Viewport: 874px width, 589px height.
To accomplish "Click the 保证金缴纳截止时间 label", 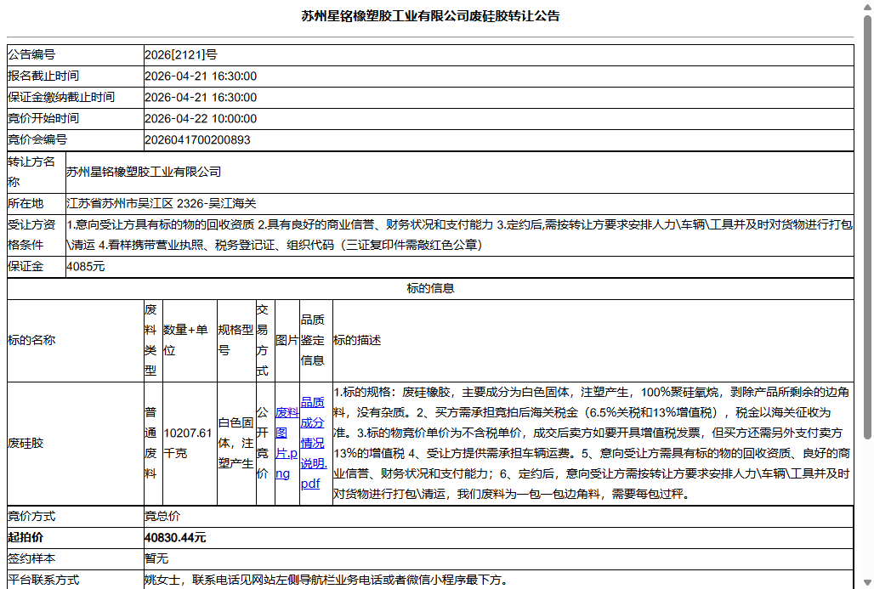I will [x=60, y=97].
